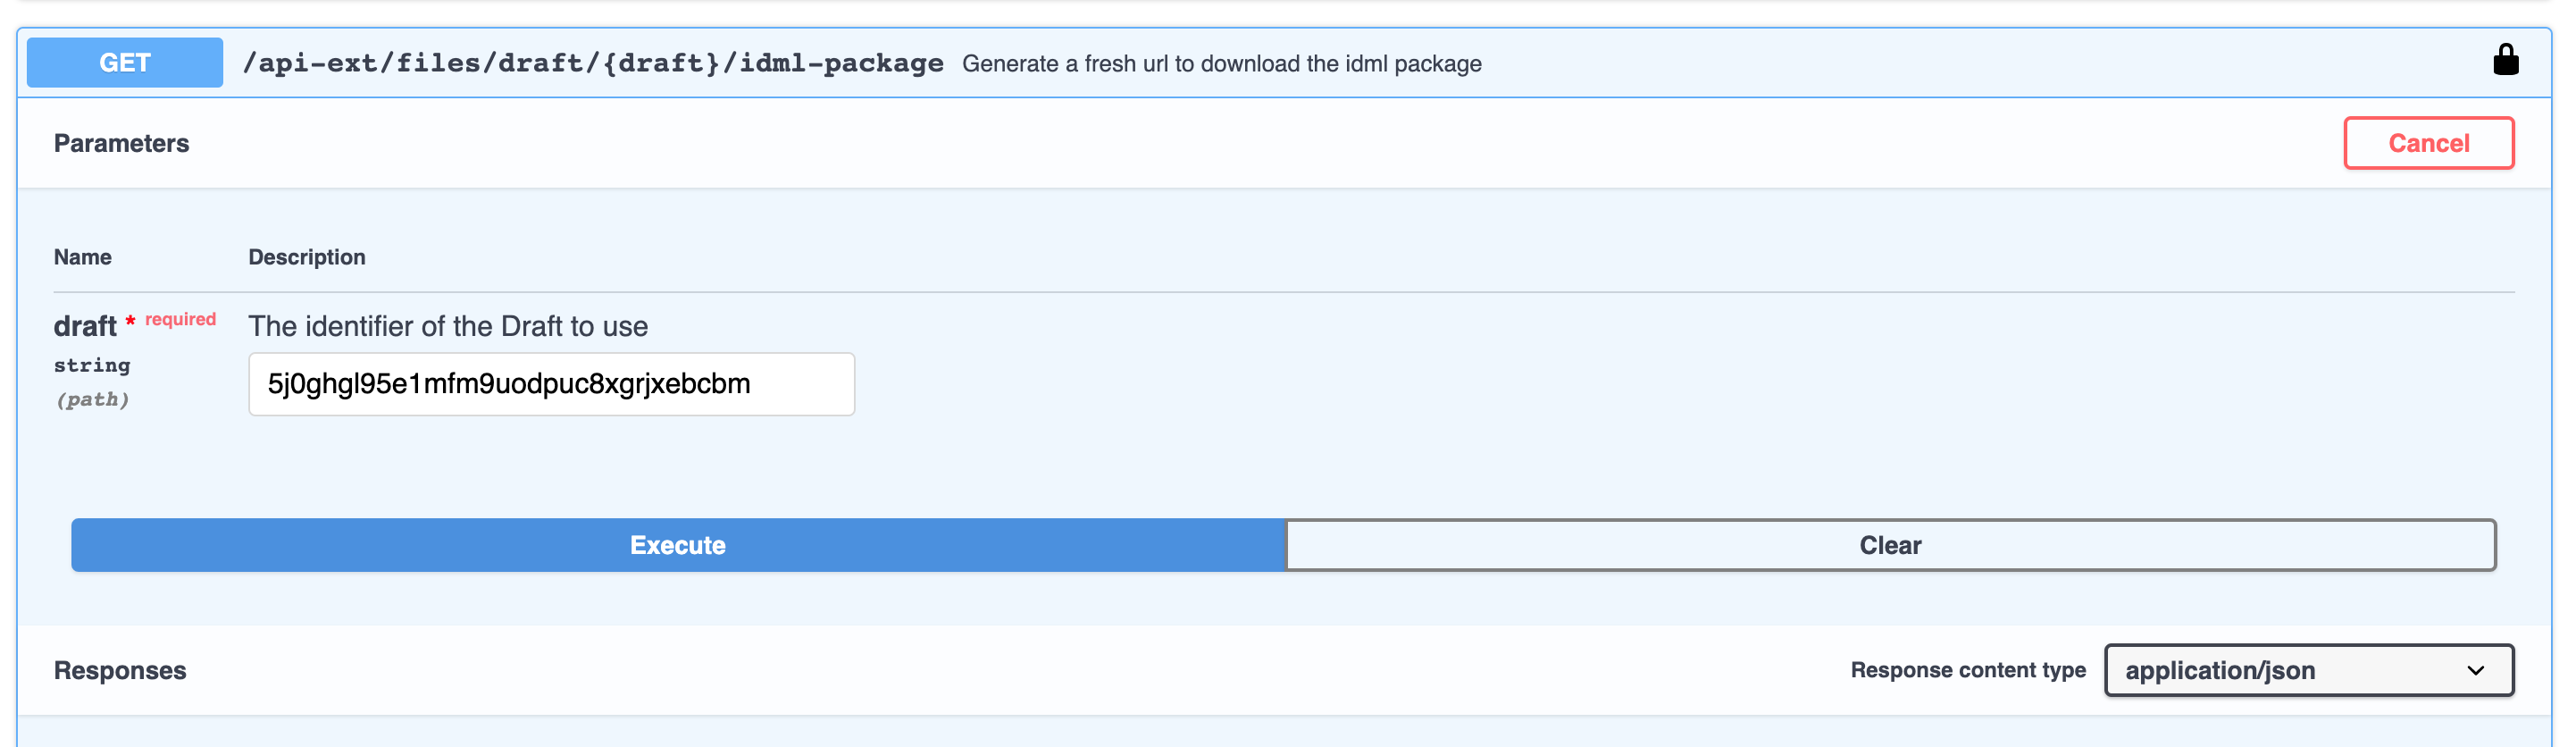Click the Response content type label

click(1967, 670)
